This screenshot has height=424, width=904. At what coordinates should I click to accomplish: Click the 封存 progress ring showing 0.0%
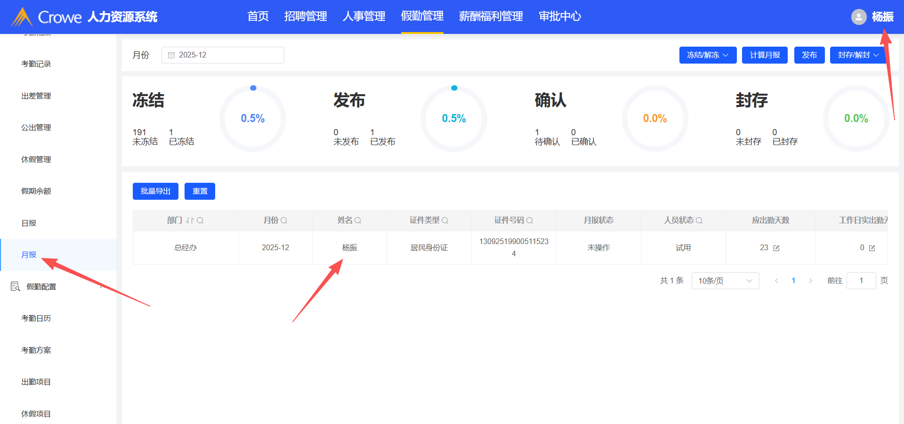click(x=856, y=119)
